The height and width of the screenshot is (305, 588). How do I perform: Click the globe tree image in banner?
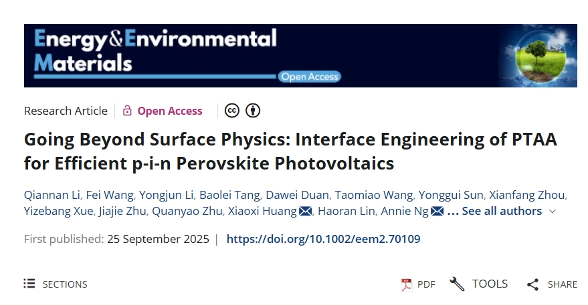(x=538, y=56)
